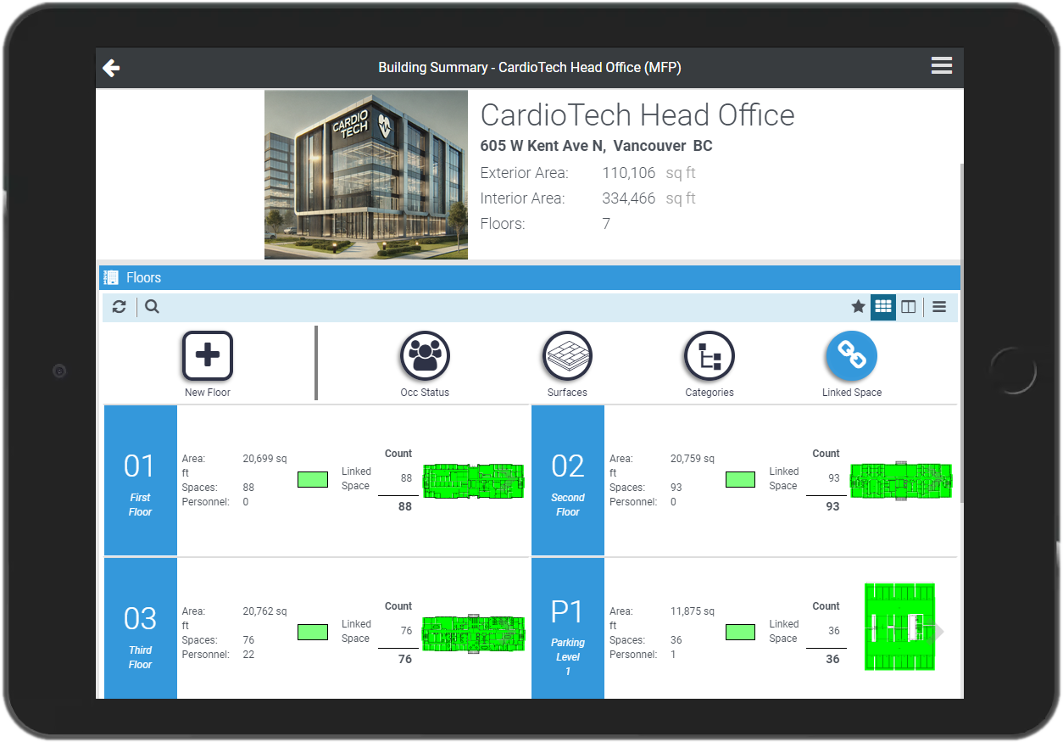Toggle the favorites star filter
The height and width of the screenshot is (742, 1063).
(x=858, y=306)
